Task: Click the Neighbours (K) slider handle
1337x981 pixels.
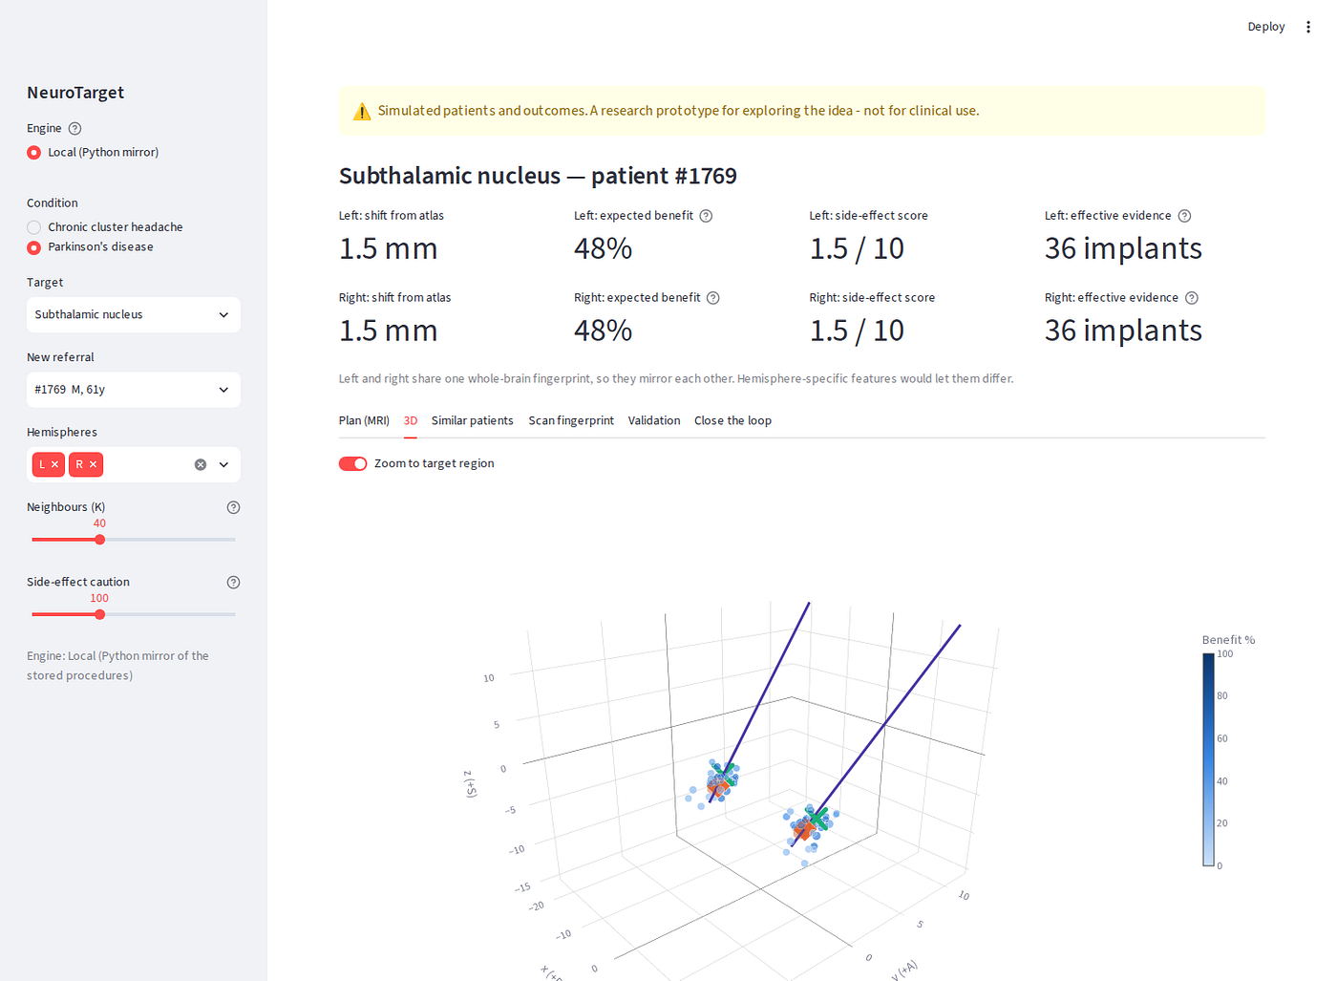Action: (x=100, y=540)
